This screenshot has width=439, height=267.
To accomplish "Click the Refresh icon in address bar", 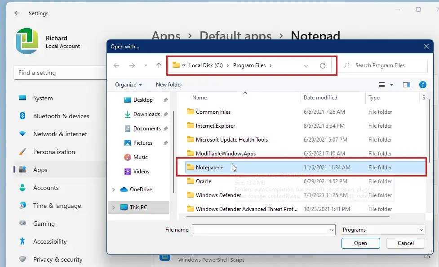I will tap(322, 66).
